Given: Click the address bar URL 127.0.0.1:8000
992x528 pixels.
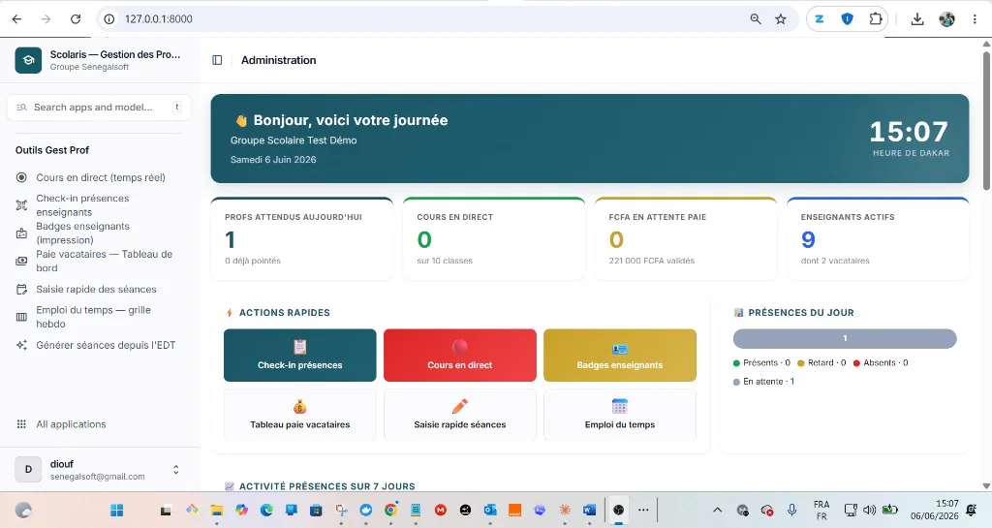Looking at the screenshot, I should pyautogui.click(x=159, y=19).
